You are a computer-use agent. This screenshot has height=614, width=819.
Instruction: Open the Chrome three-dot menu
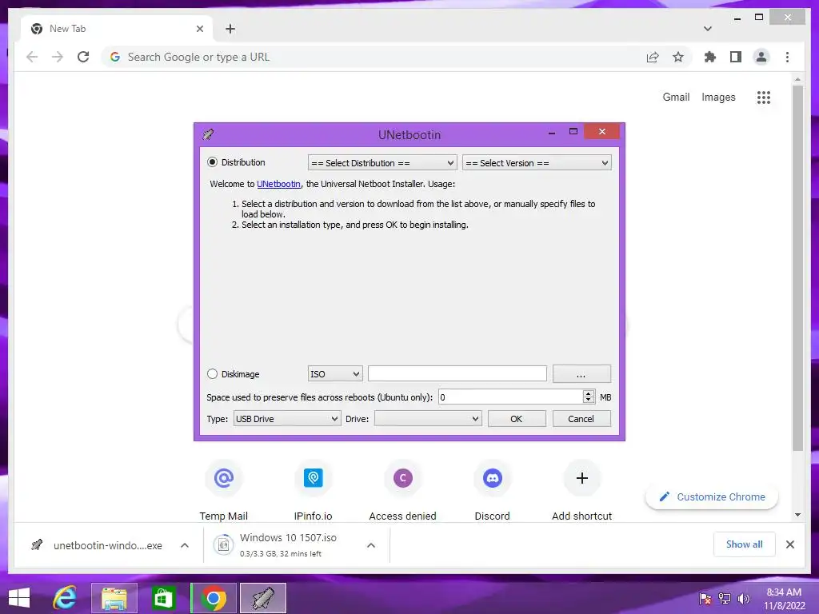click(787, 57)
